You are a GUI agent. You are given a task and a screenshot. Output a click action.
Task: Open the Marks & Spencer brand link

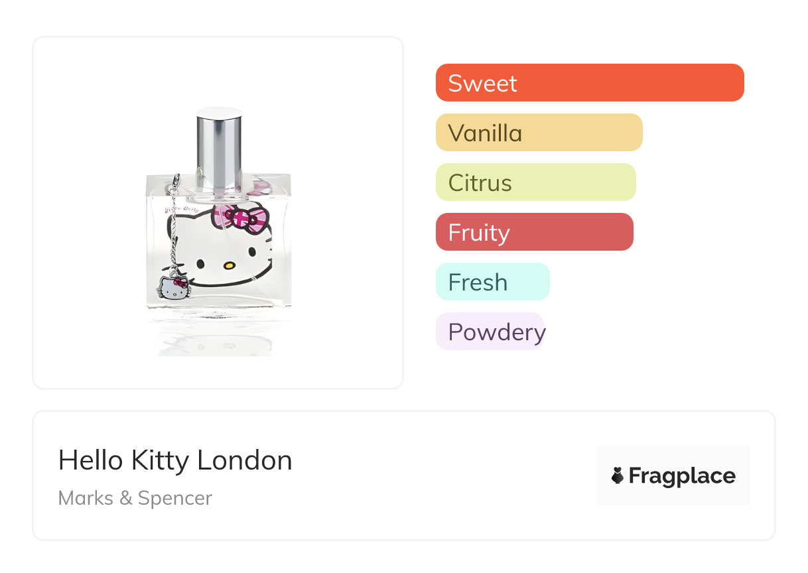click(x=135, y=498)
